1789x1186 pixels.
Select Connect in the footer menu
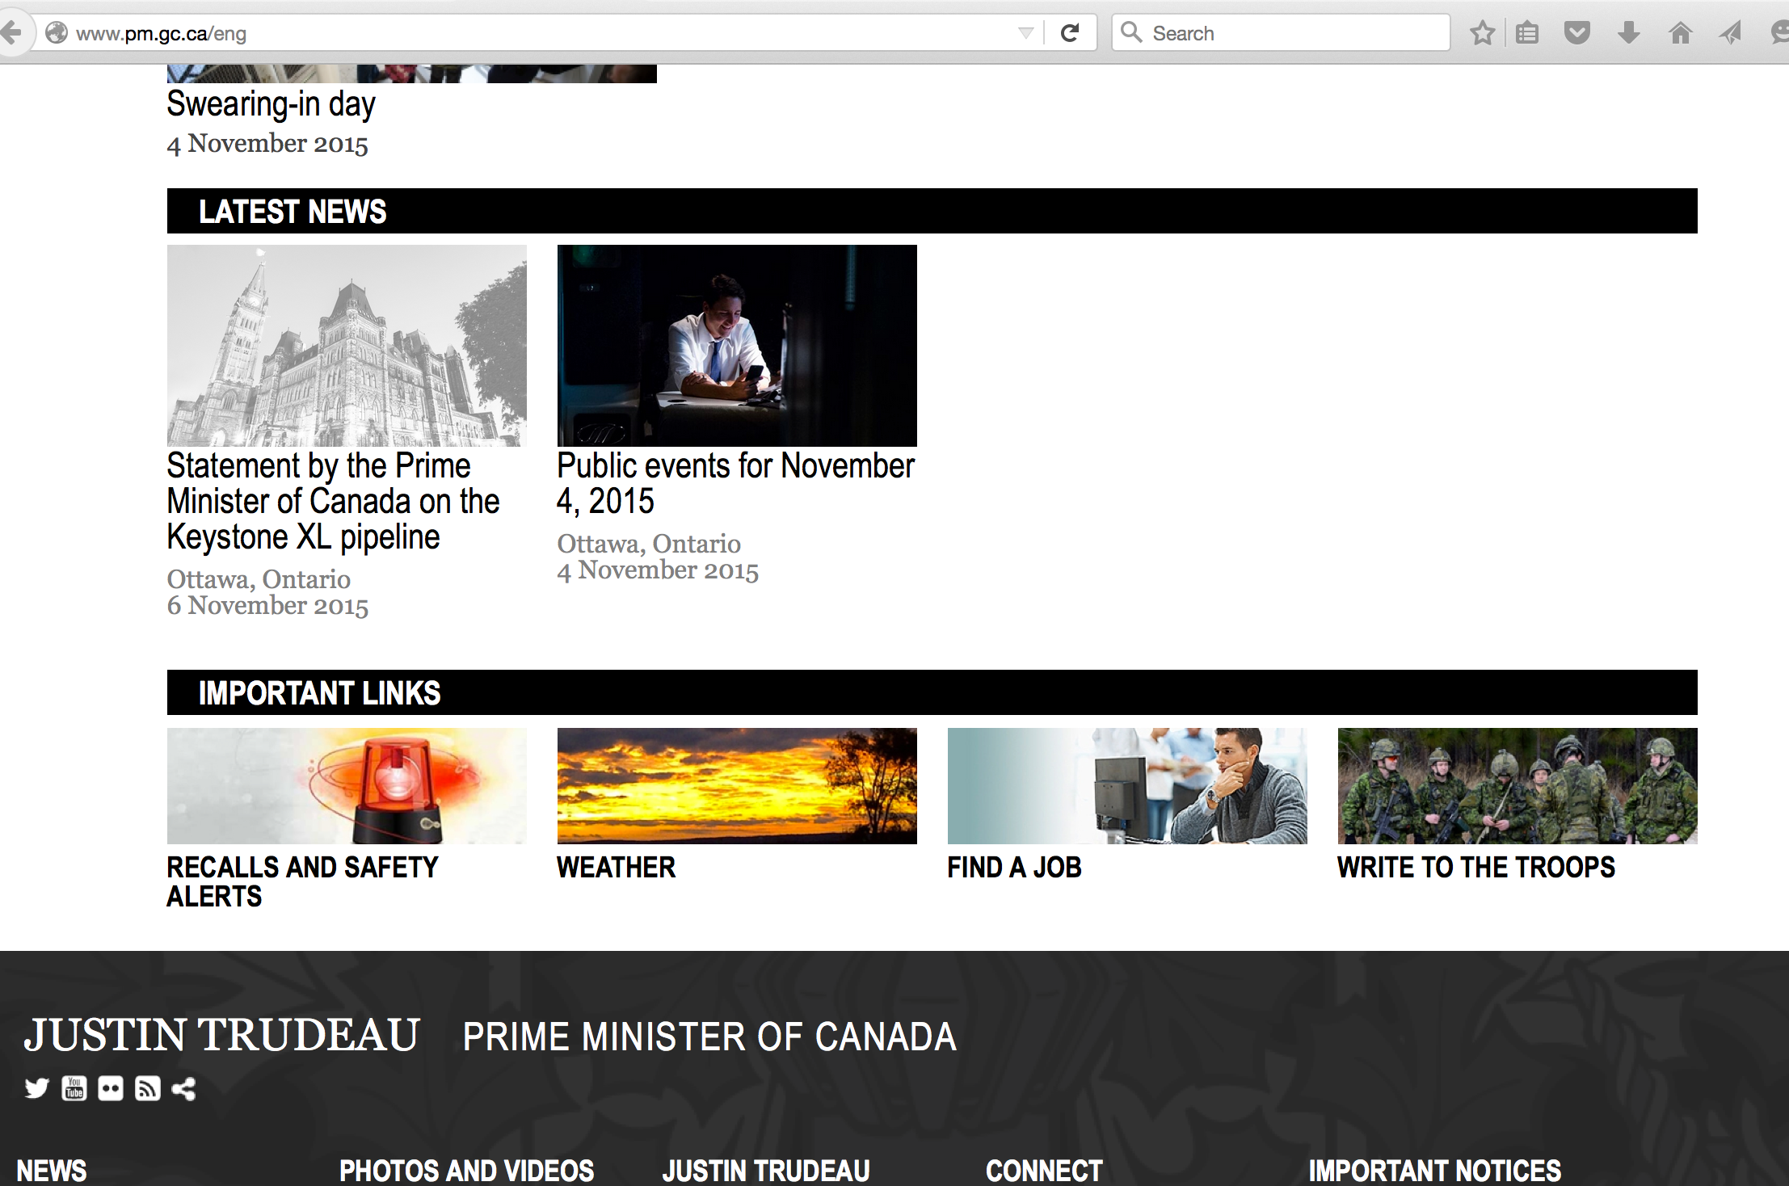tap(1044, 1171)
